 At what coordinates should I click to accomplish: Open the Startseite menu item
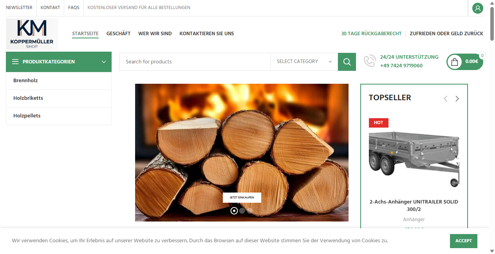coord(85,34)
